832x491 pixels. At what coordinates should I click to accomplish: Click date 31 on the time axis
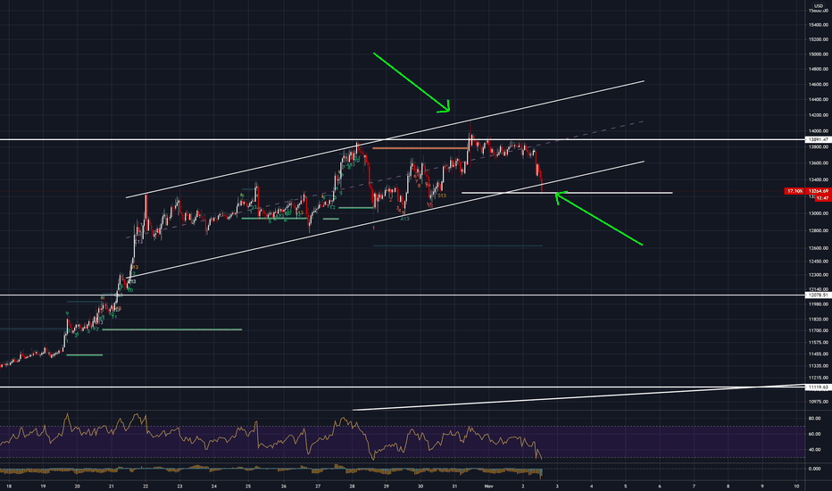[x=454, y=487]
